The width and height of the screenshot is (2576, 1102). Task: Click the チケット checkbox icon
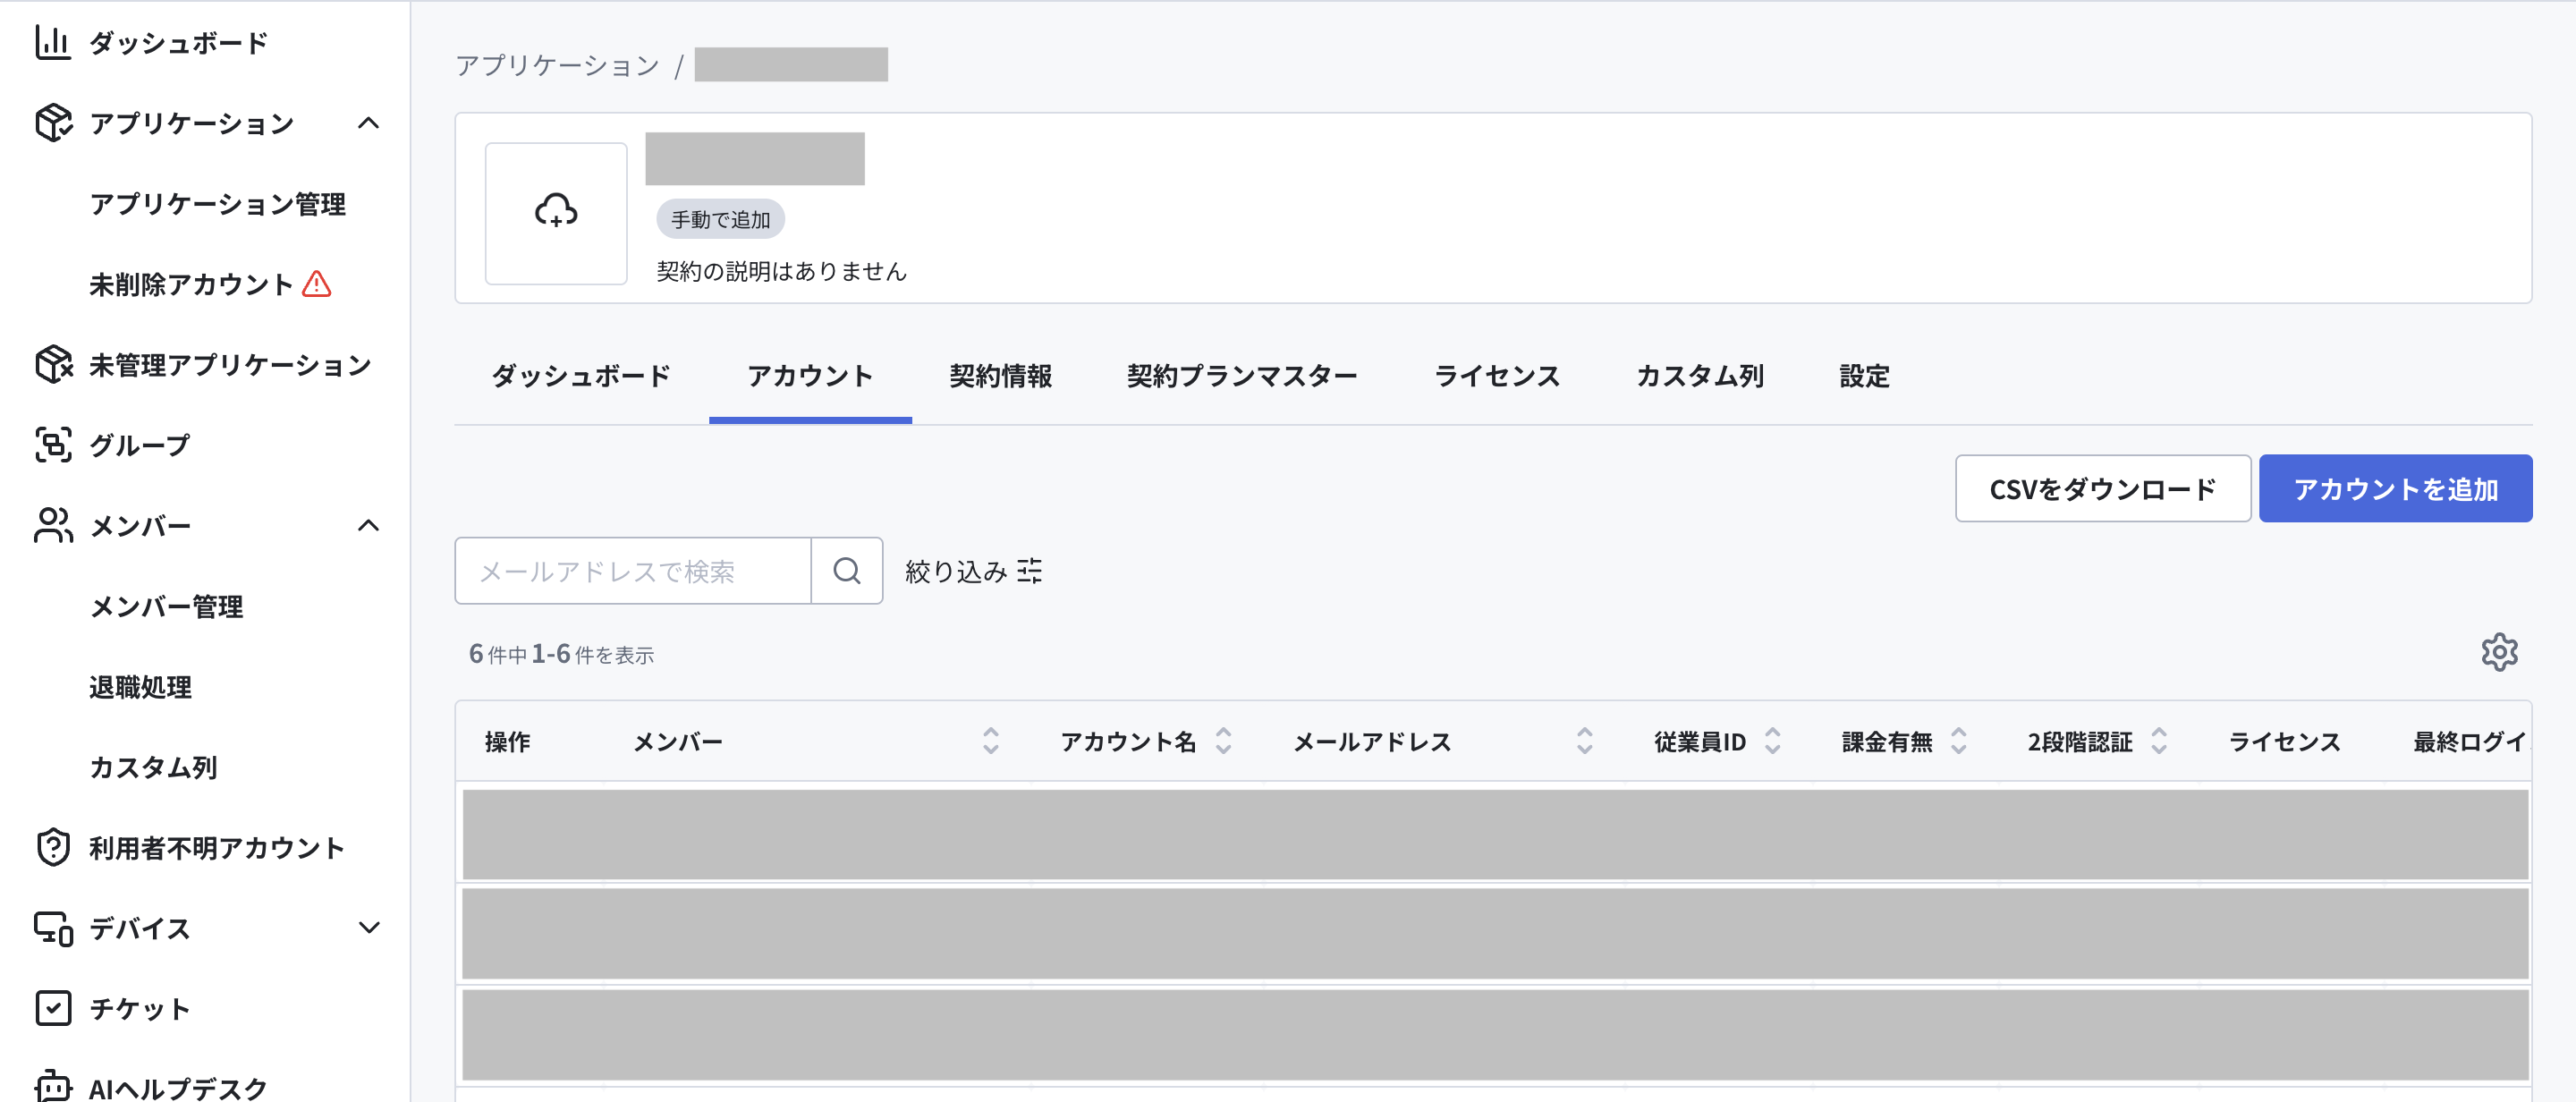pyautogui.click(x=52, y=1008)
